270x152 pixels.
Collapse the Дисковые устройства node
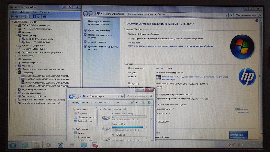(16, 46)
